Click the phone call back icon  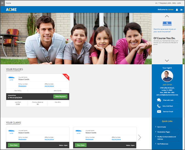(x=159, y=106)
